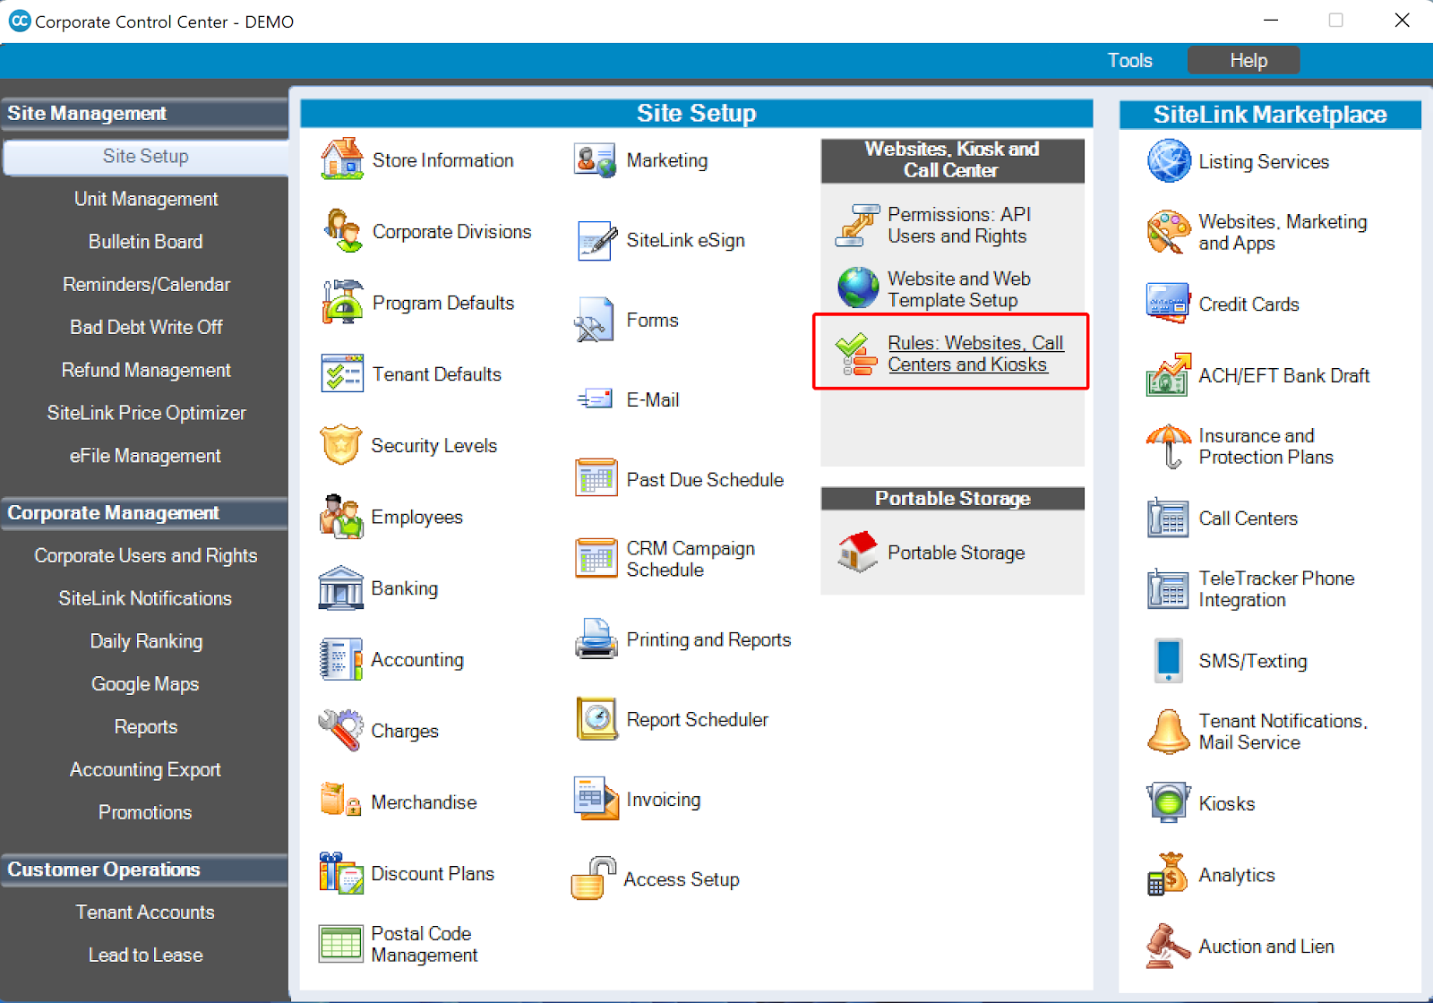Screen dimensions: 1433x1003
Task: Open the Rules checkmark icon
Action: [856, 354]
